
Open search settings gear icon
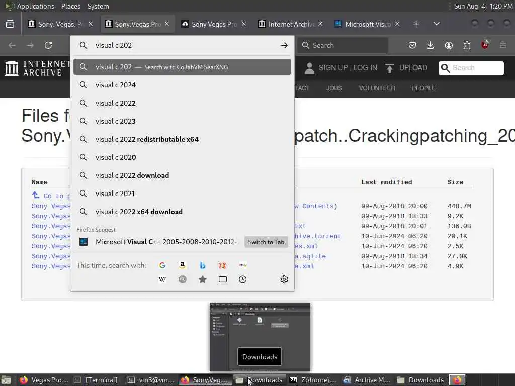(x=284, y=279)
